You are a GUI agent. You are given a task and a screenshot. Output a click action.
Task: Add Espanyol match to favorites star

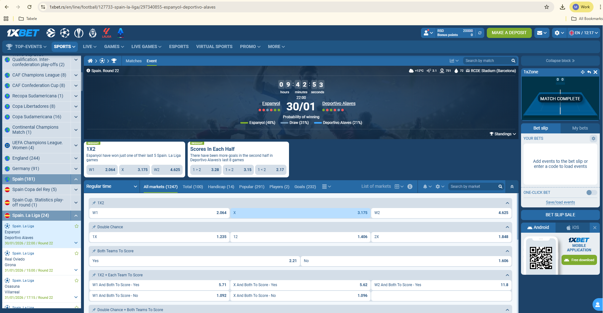pos(77,226)
